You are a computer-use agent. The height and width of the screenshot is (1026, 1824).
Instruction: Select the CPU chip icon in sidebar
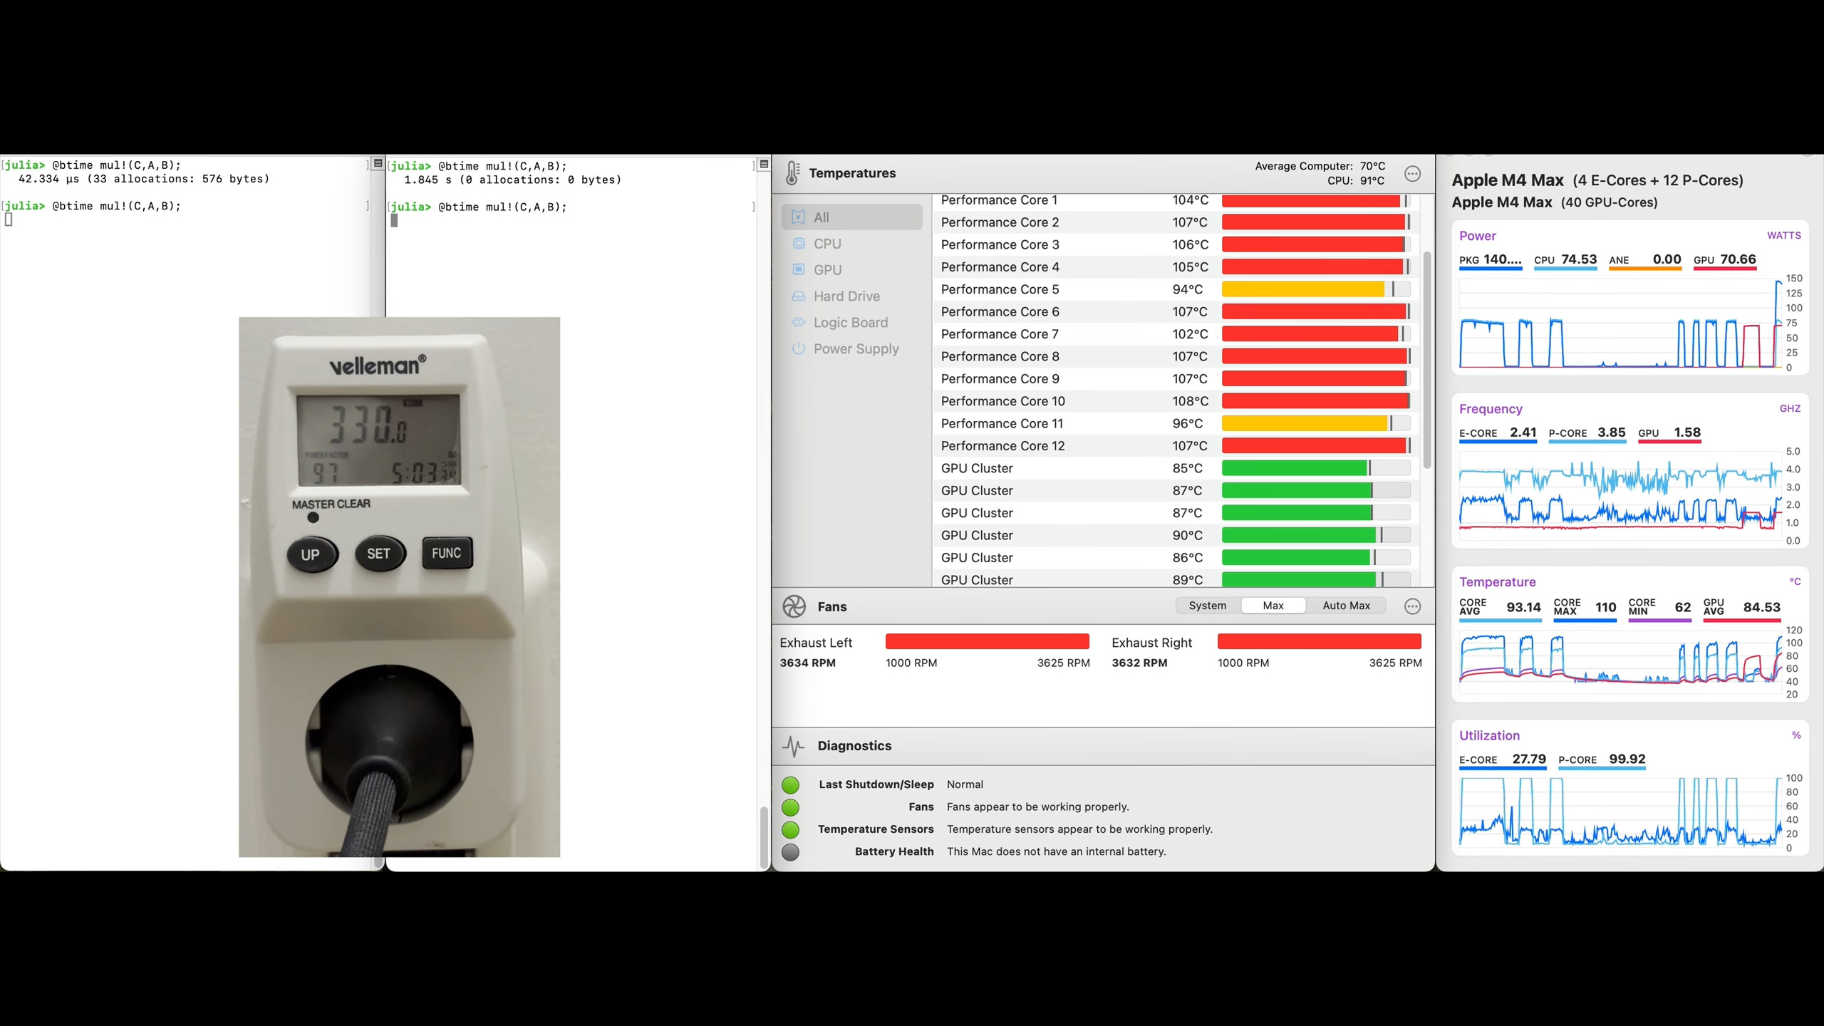[799, 244]
